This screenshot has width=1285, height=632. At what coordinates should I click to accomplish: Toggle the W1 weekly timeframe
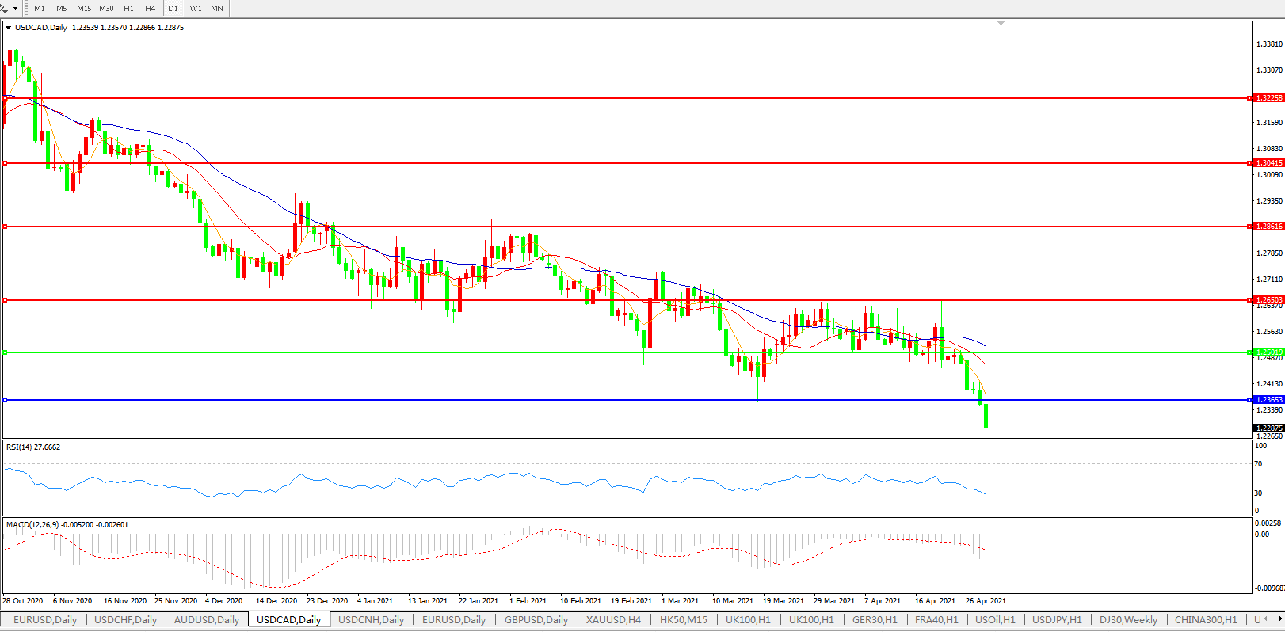click(x=196, y=9)
